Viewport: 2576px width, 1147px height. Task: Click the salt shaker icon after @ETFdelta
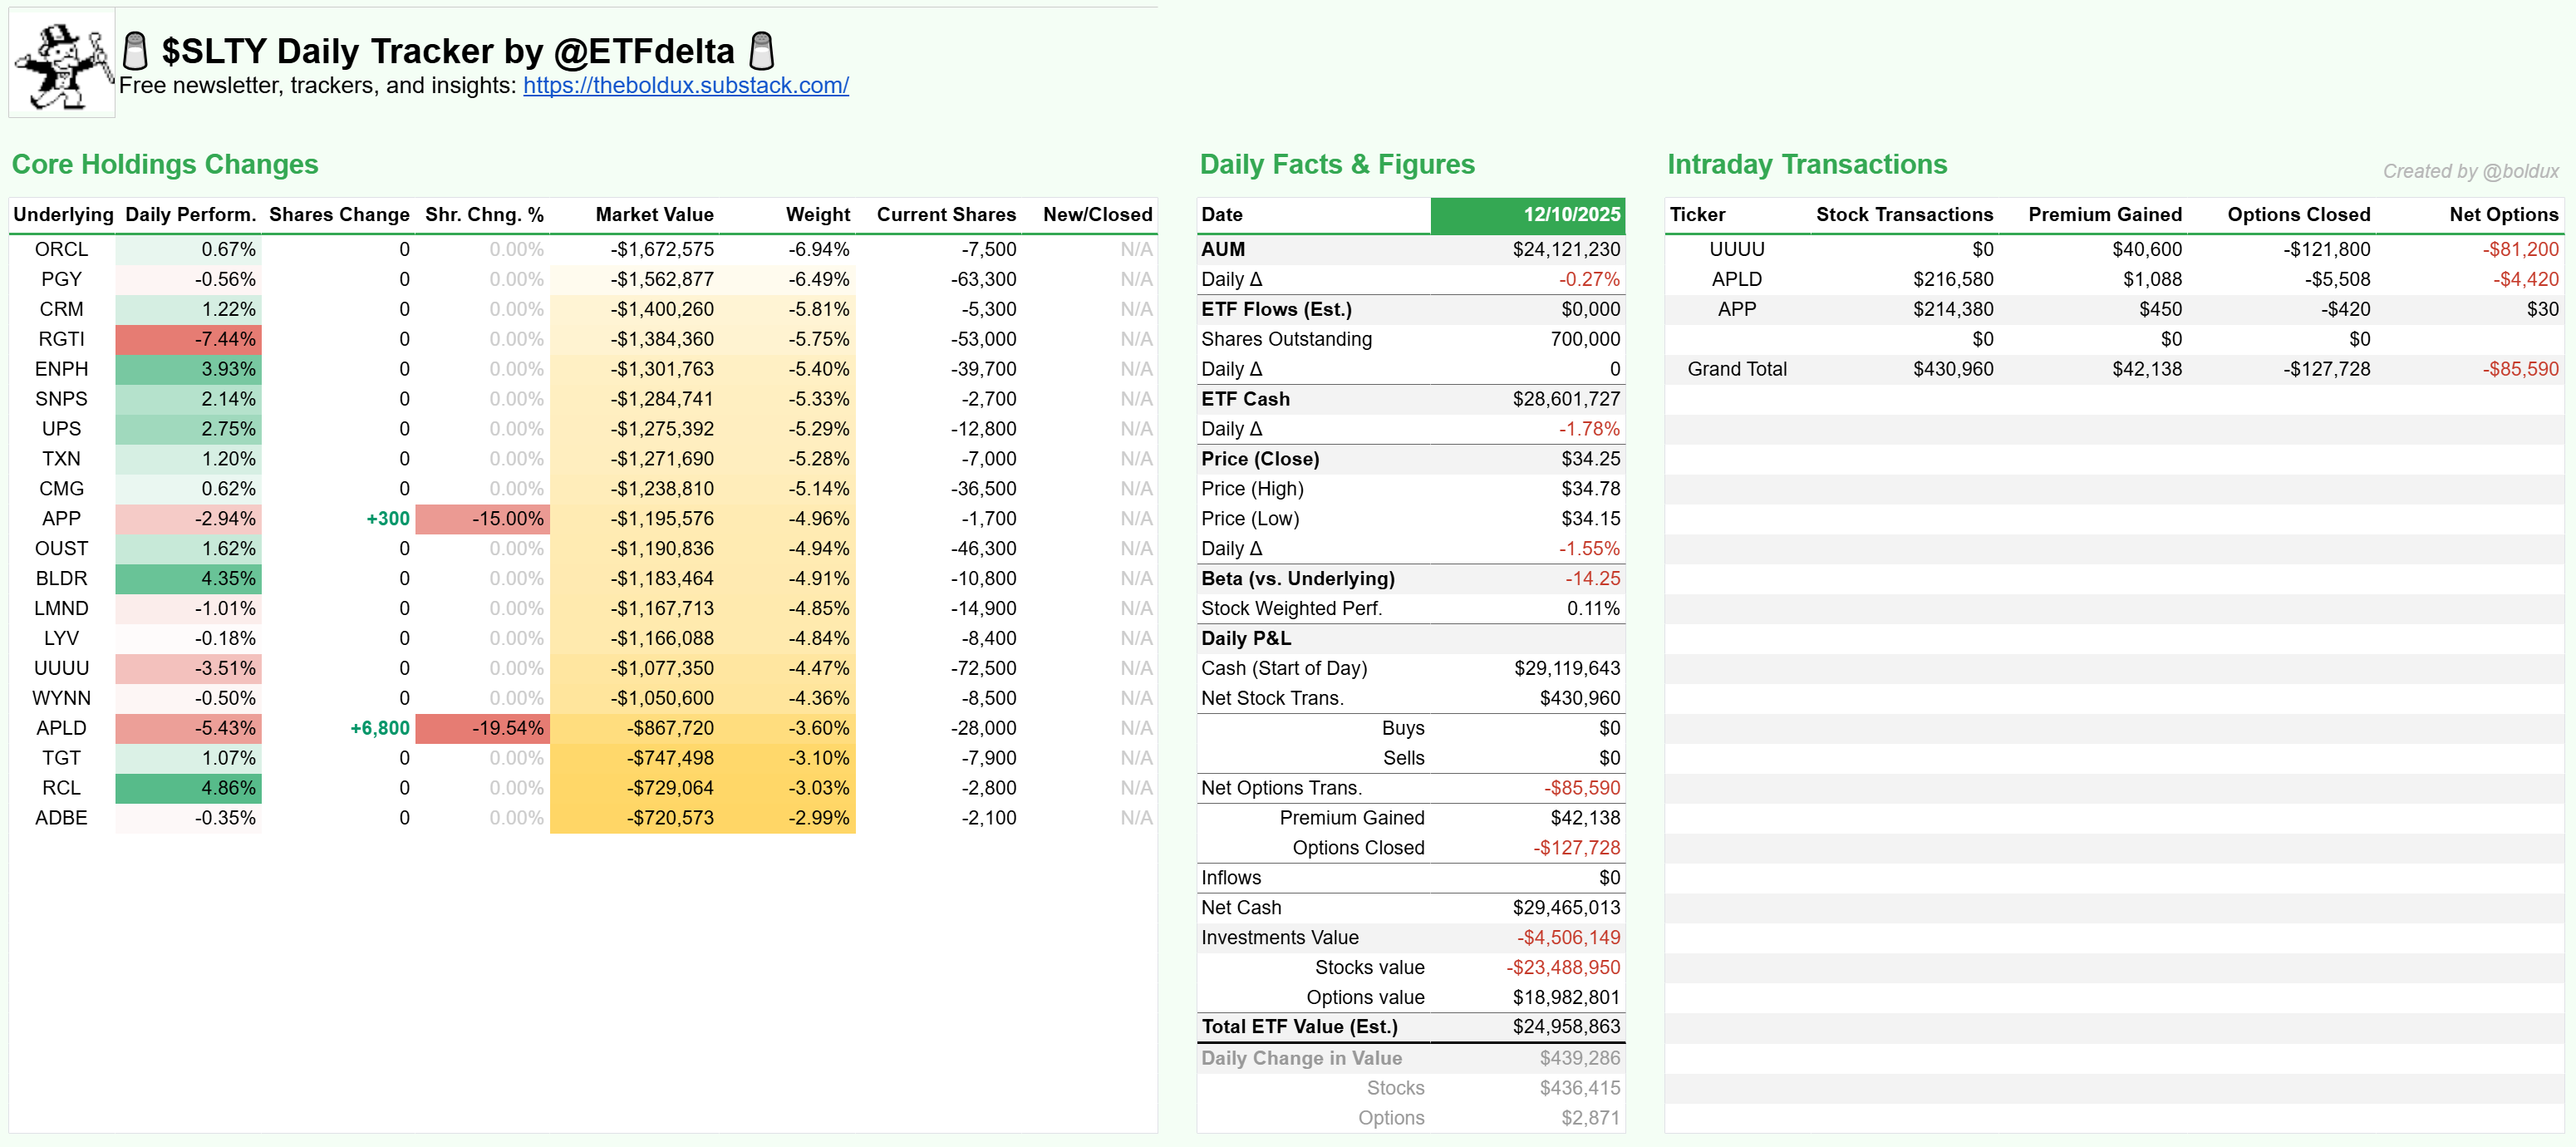pos(762,50)
